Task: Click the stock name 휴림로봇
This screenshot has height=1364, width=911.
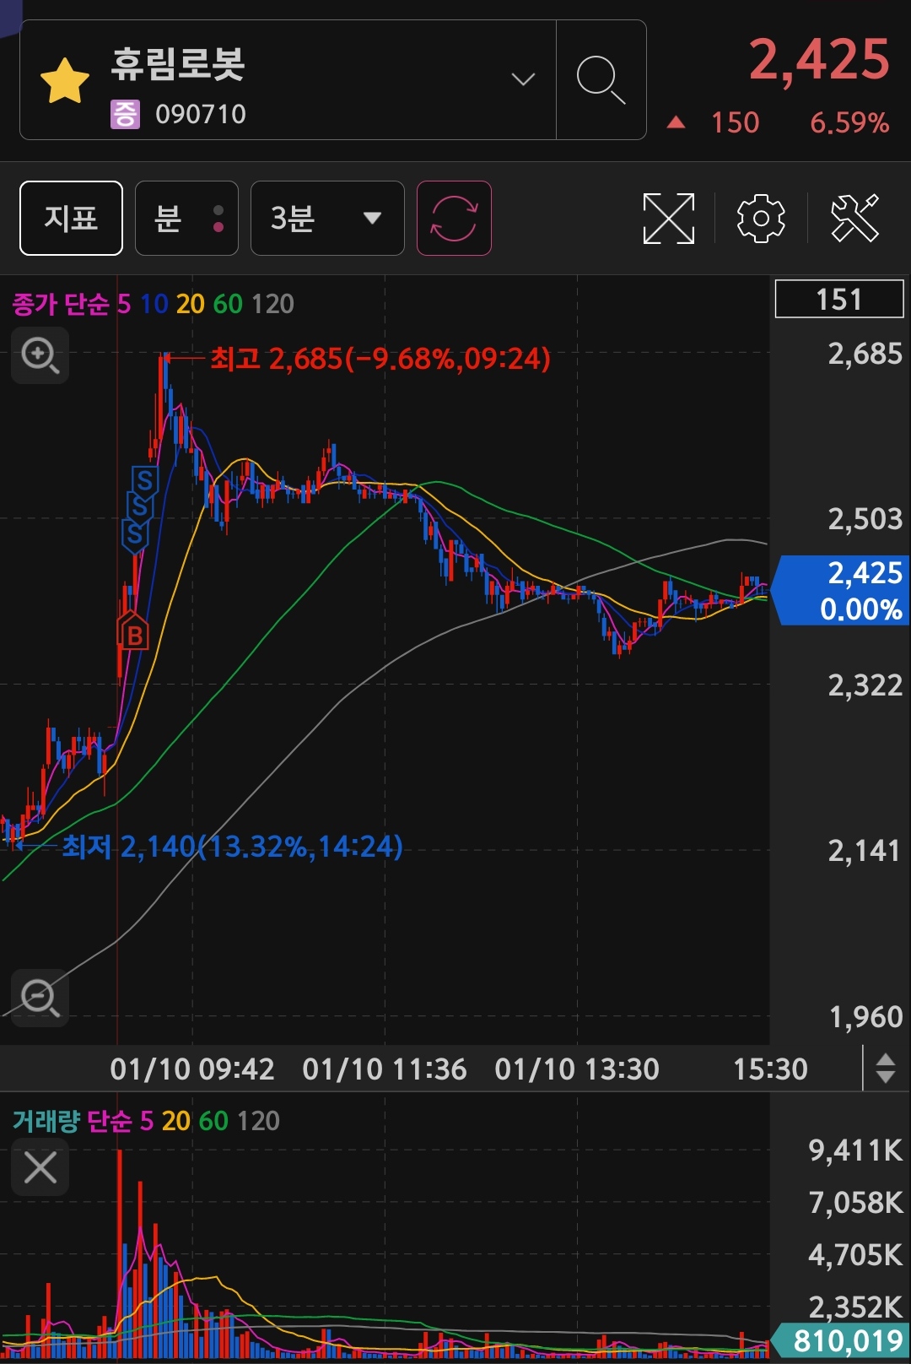Action: point(178,64)
